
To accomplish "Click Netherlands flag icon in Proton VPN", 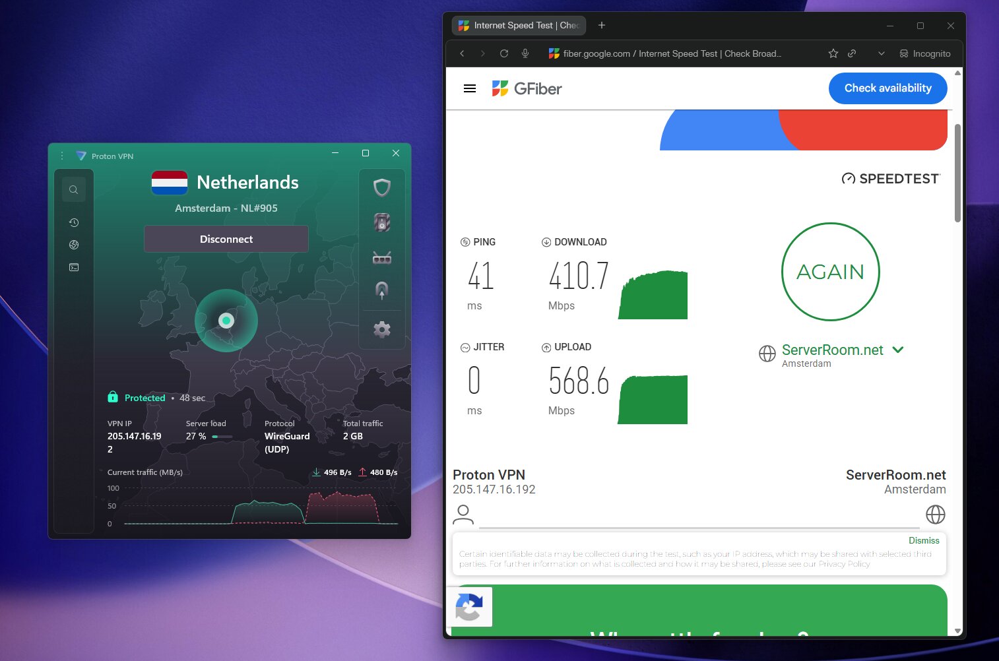I will coord(170,183).
